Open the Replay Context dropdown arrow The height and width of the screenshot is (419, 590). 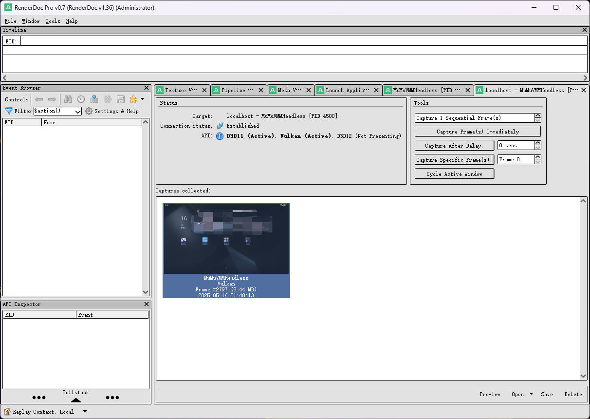coord(85,412)
